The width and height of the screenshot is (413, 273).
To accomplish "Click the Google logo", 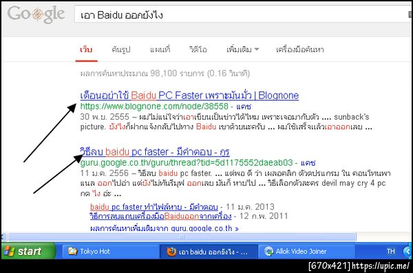I will point(36,14).
